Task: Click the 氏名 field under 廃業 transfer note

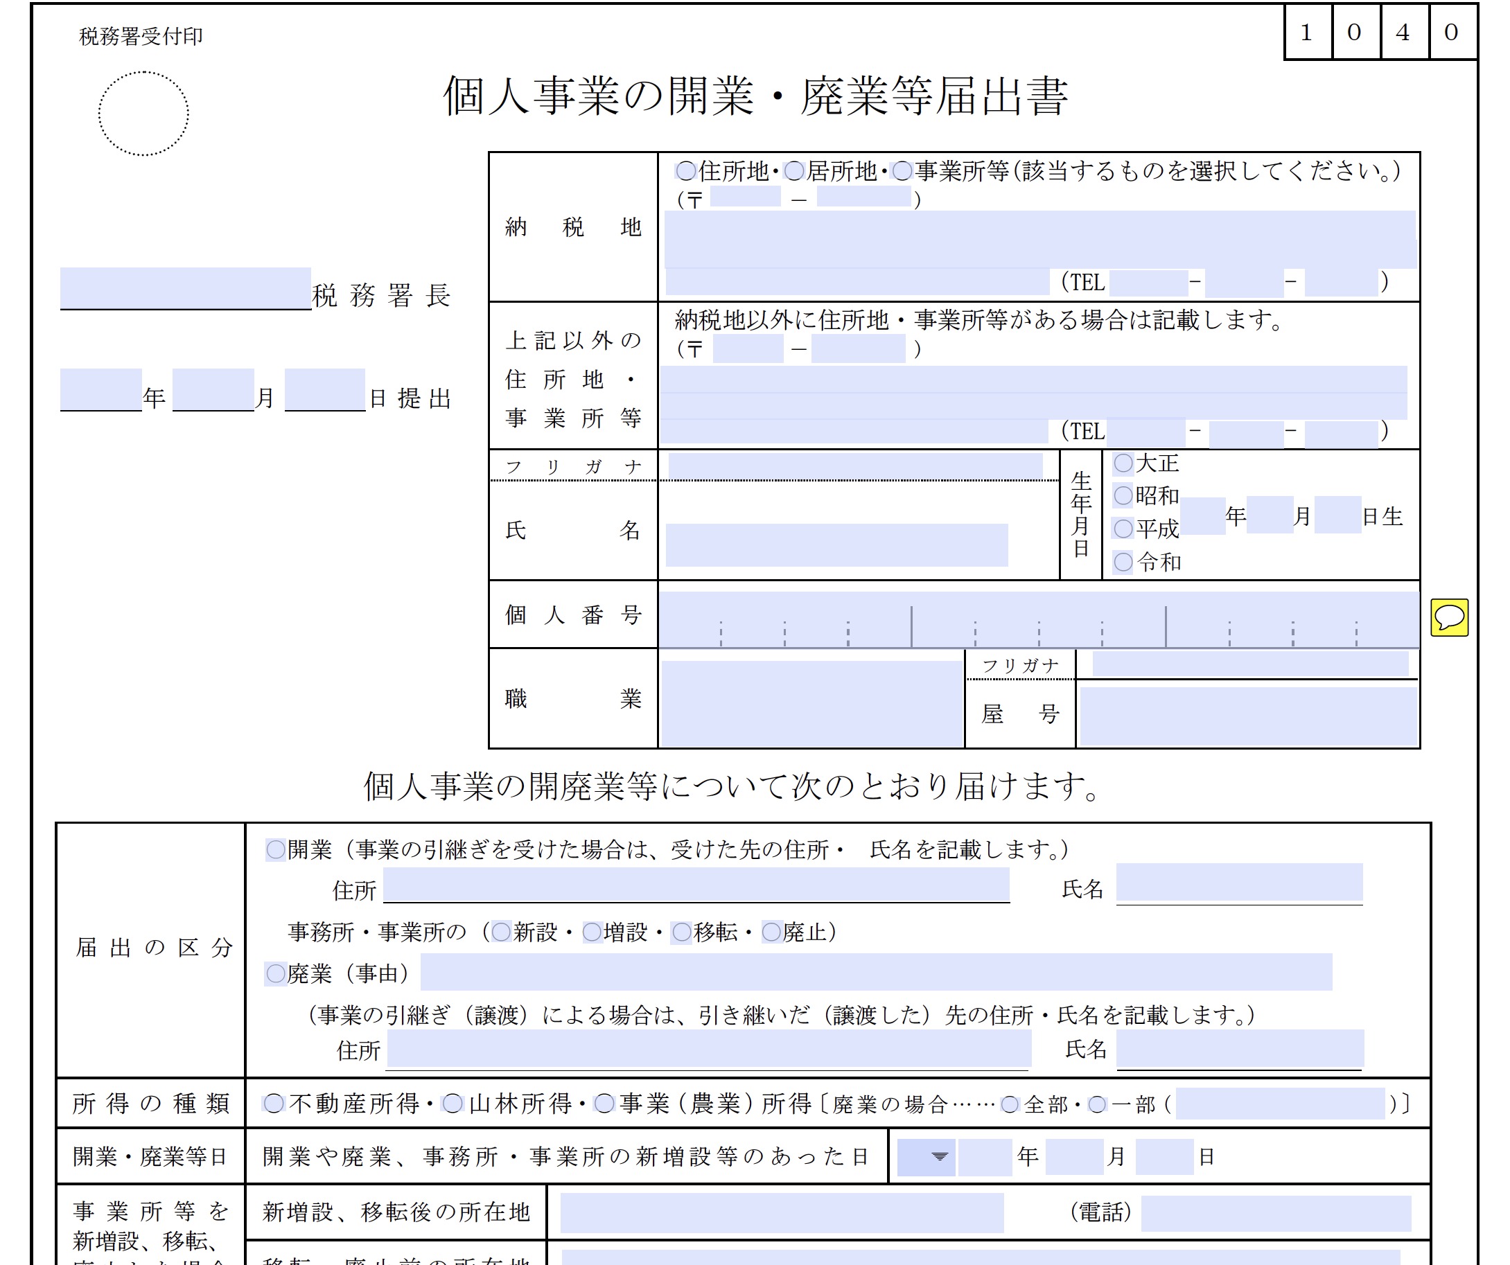Action: click(1240, 1049)
